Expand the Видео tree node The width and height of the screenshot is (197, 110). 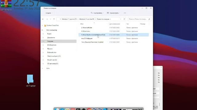(x=43, y=34)
